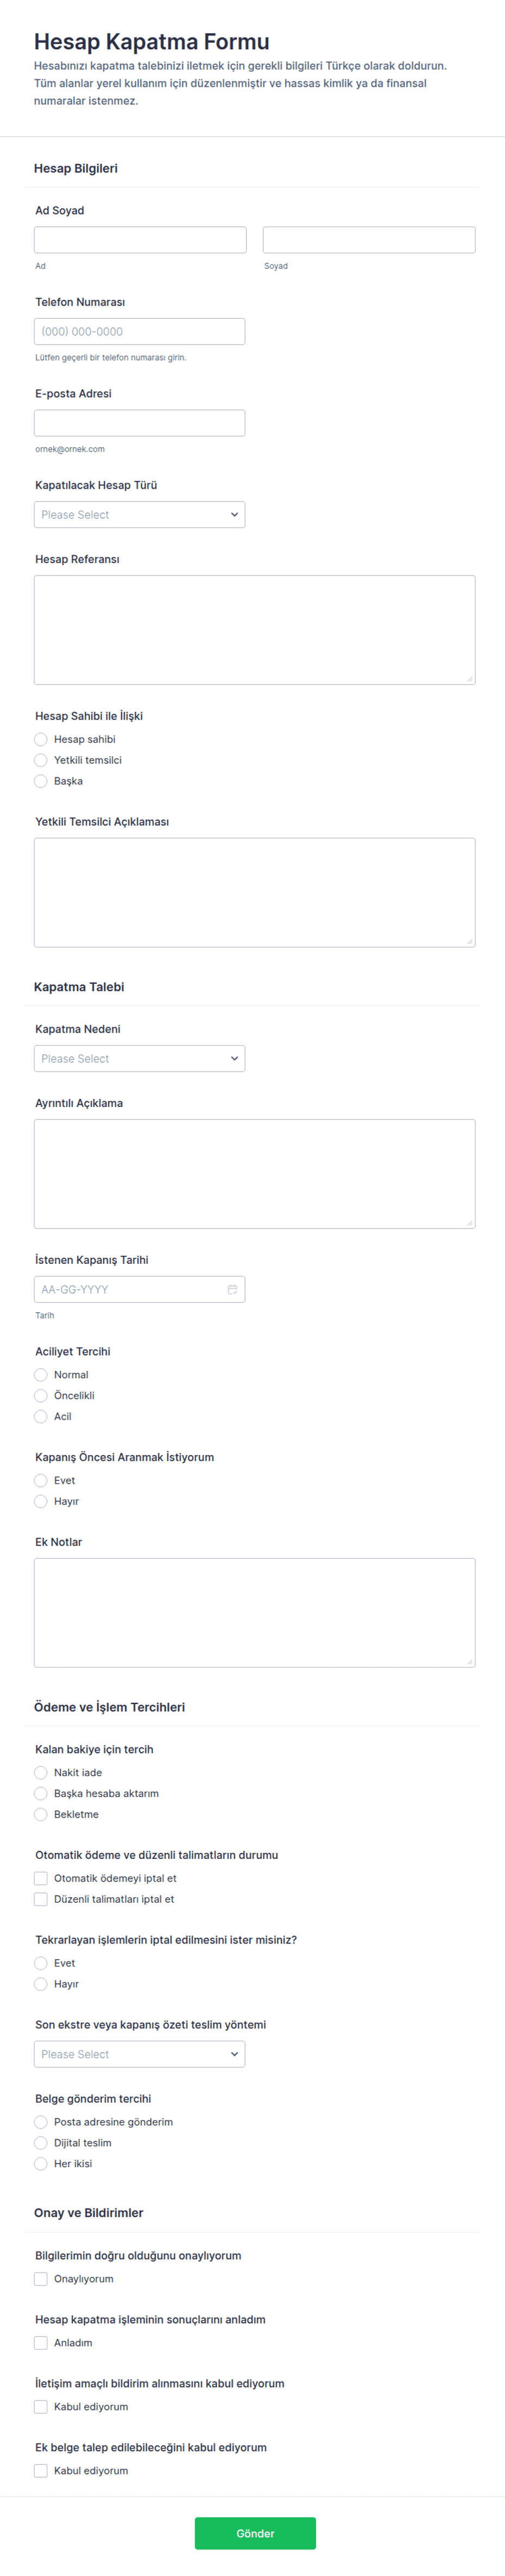Screen dimensions: 505x2576
Task: Click the E-posta Adresi field
Action: (139, 423)
